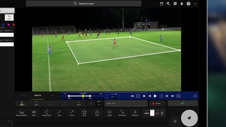226x127 pixels.
Task: Open the stop seconds dropdown showing 4
Action: (99, 104)
